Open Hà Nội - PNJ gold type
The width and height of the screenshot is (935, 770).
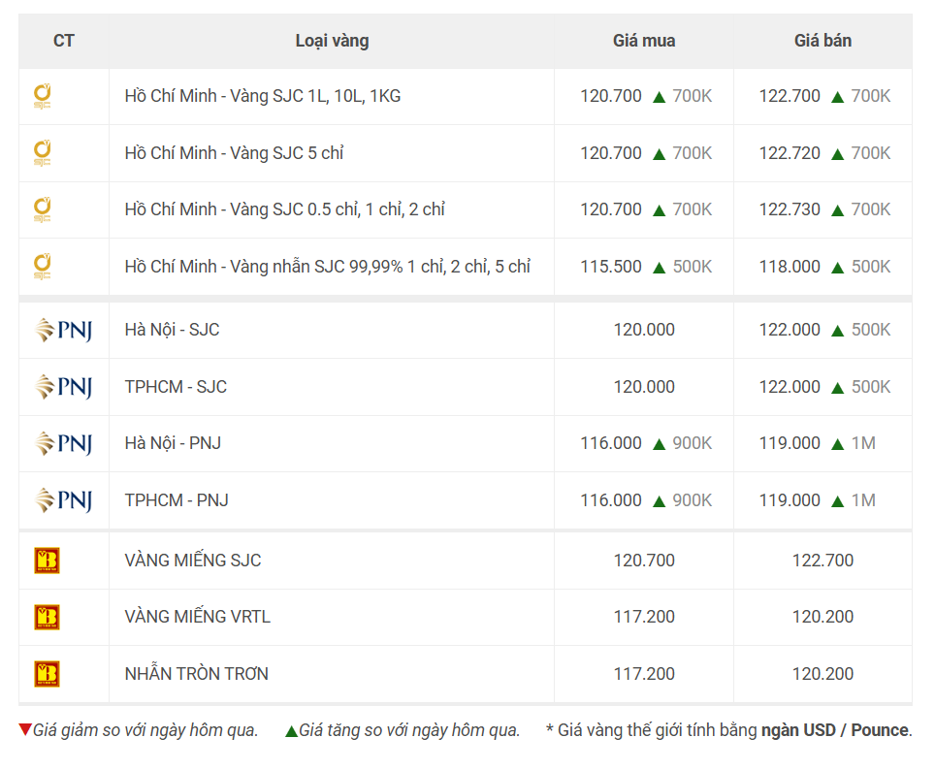click(173, 443)
